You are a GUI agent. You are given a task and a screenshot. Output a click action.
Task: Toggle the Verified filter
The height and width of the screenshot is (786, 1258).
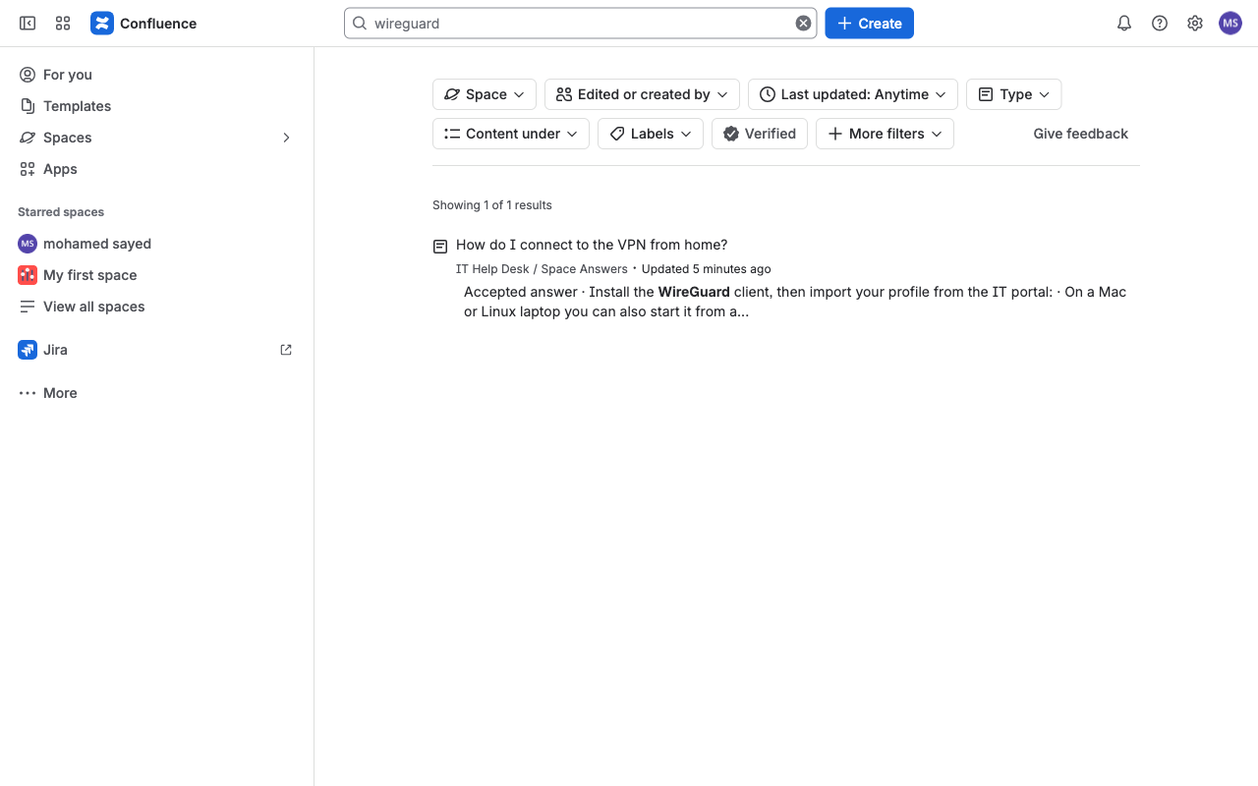click(760, 134)
